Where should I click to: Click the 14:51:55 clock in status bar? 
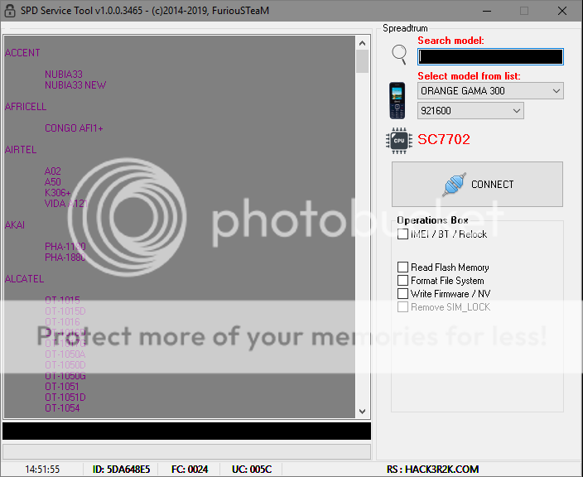click(42, 470)
